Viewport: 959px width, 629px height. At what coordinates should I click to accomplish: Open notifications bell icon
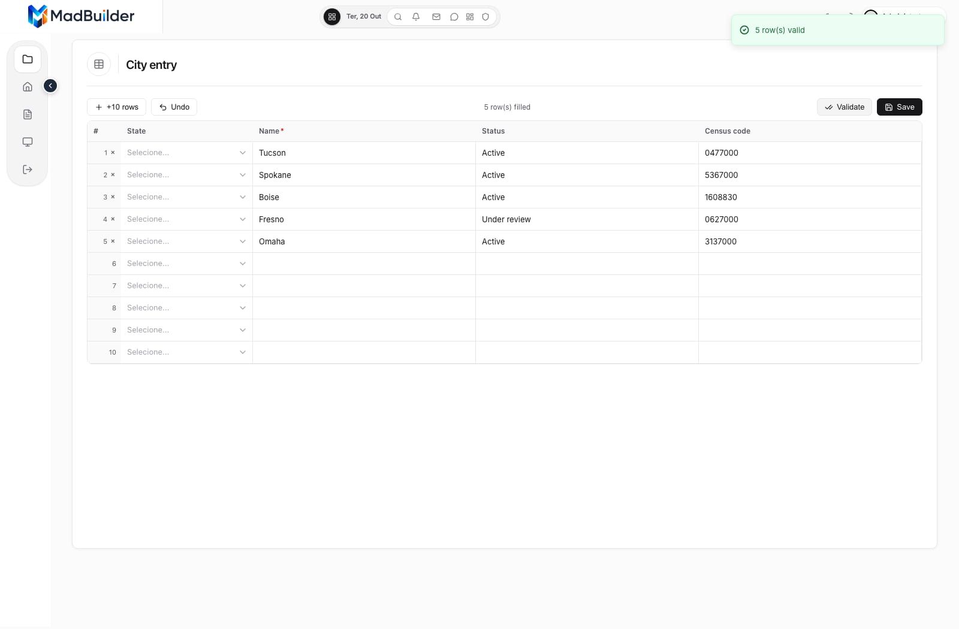click(416, 17)
